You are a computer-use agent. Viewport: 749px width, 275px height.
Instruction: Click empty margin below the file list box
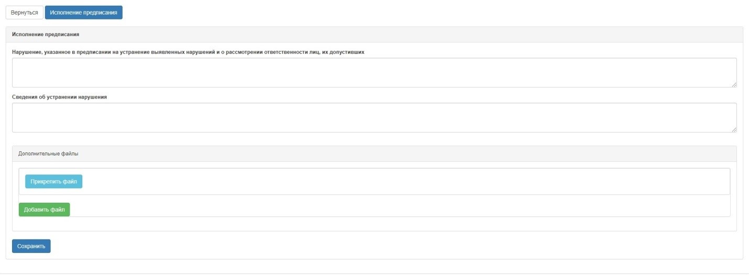coord(374,224)
